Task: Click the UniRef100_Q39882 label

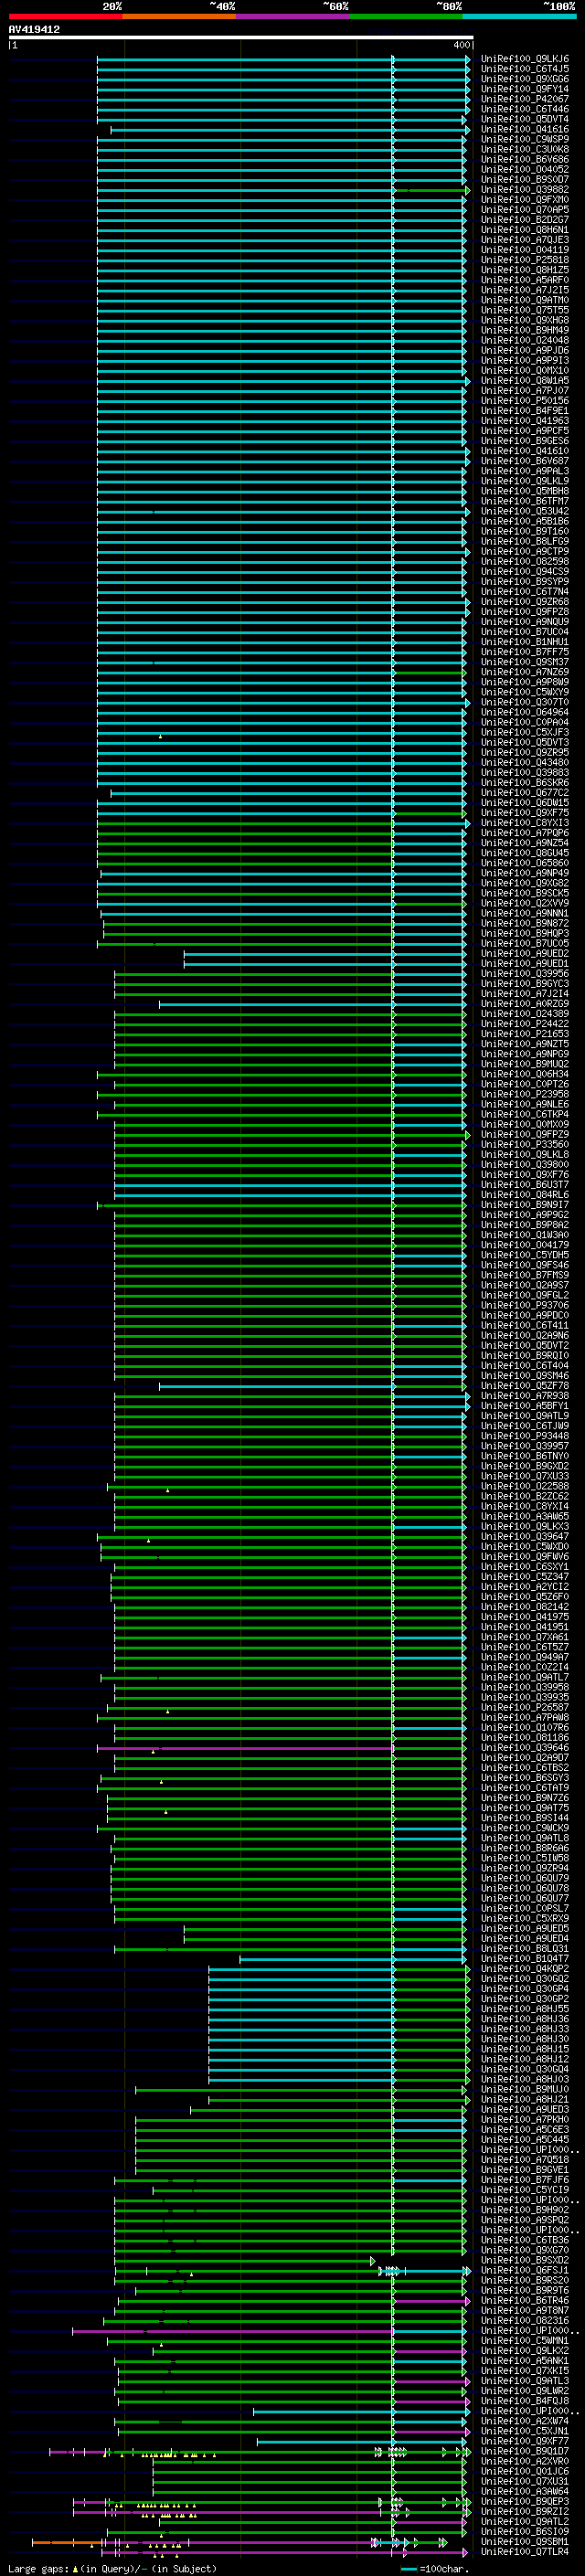Action: (x=525, y=190)
